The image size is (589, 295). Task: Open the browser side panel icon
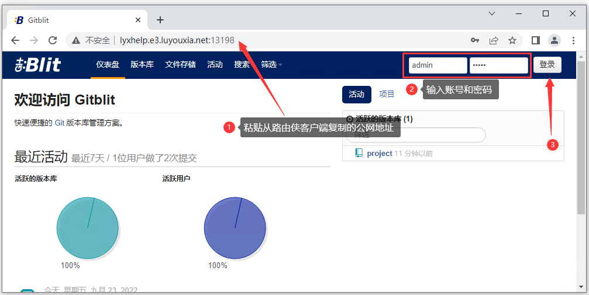point(536,40)
